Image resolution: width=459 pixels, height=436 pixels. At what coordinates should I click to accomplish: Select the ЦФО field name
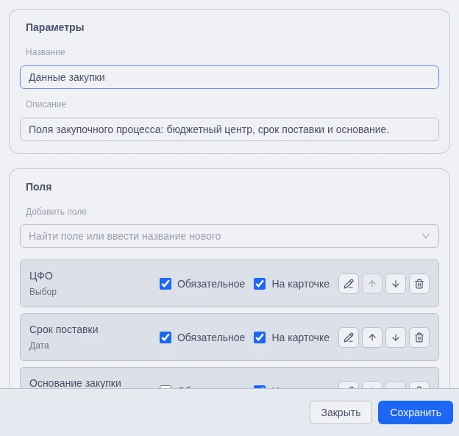(41, 276)
